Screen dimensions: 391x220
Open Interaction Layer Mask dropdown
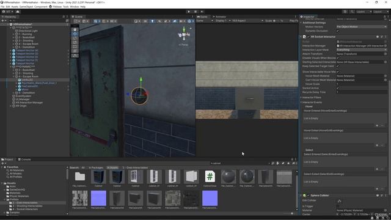tap(361, 50)
